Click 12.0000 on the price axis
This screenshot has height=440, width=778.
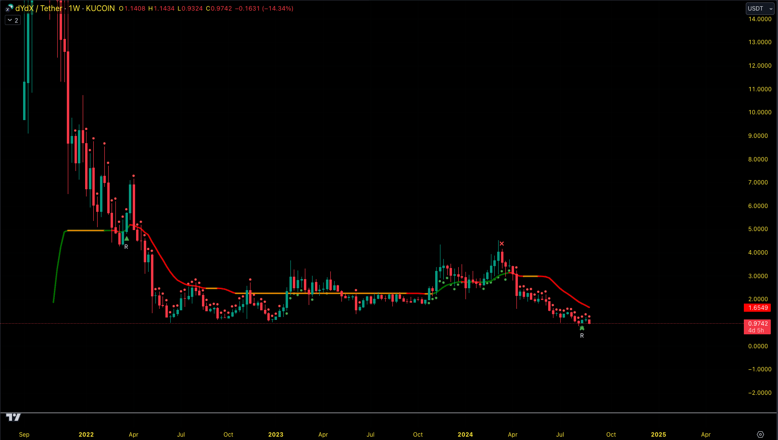760,66
